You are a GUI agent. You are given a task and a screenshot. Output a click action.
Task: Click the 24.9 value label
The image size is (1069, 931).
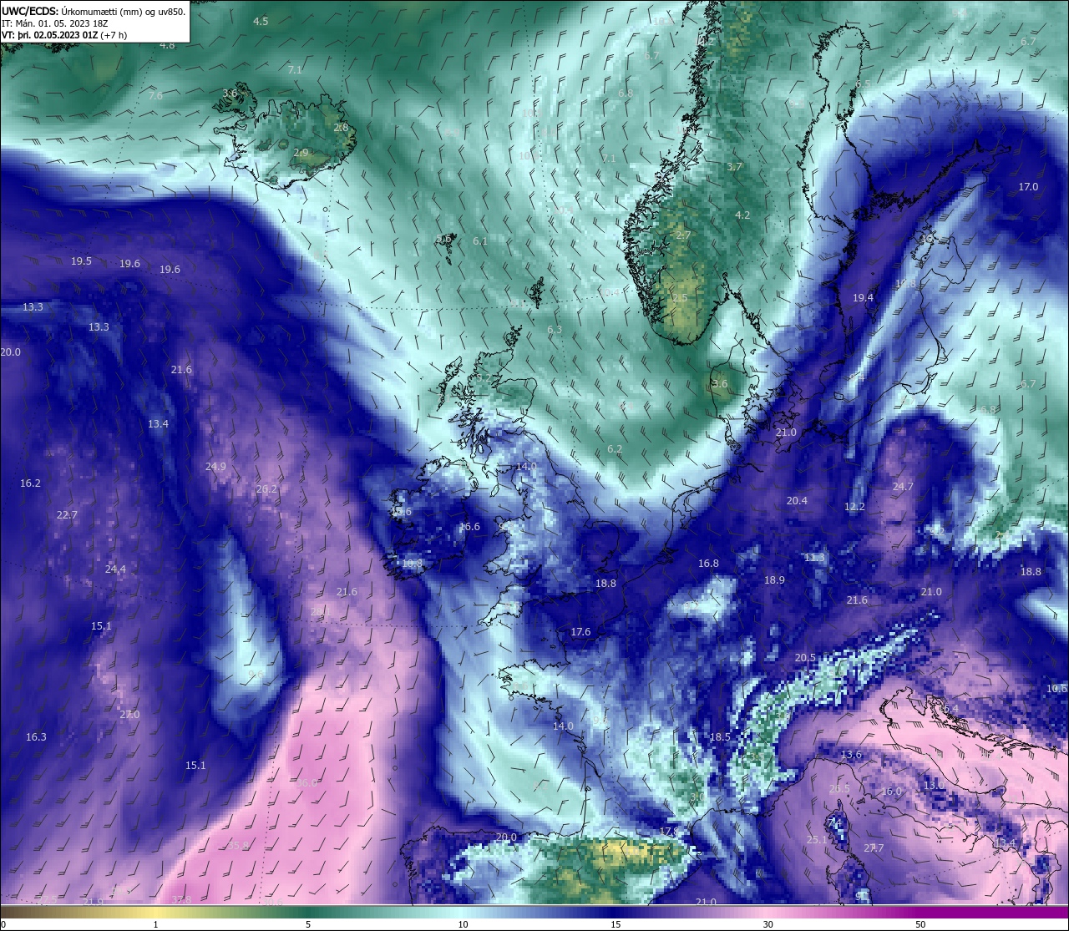pyautogui.click(x=215, y=466)
